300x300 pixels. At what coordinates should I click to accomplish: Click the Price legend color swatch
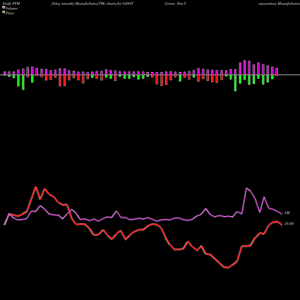tap(4, 13)
